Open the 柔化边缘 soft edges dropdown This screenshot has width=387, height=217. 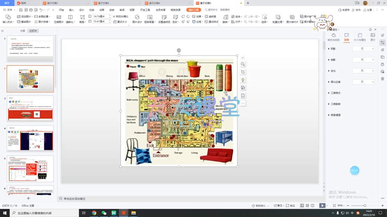pyautogui.click(x=363, y=82)
